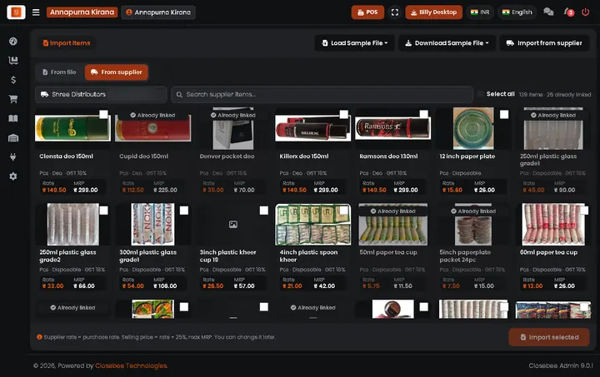The height and width of the screenshot is (377, 600).
Task: Check the 3inch plastic kheer cup checkbox
Action: coord(263,211)
